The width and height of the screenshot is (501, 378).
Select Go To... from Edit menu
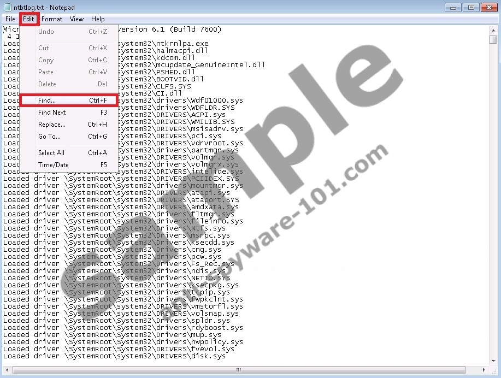[49, 137]
